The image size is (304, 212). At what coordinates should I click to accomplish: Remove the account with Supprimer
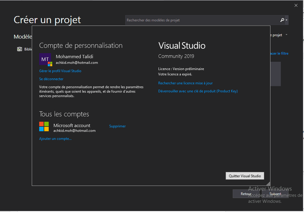[117, 126]
